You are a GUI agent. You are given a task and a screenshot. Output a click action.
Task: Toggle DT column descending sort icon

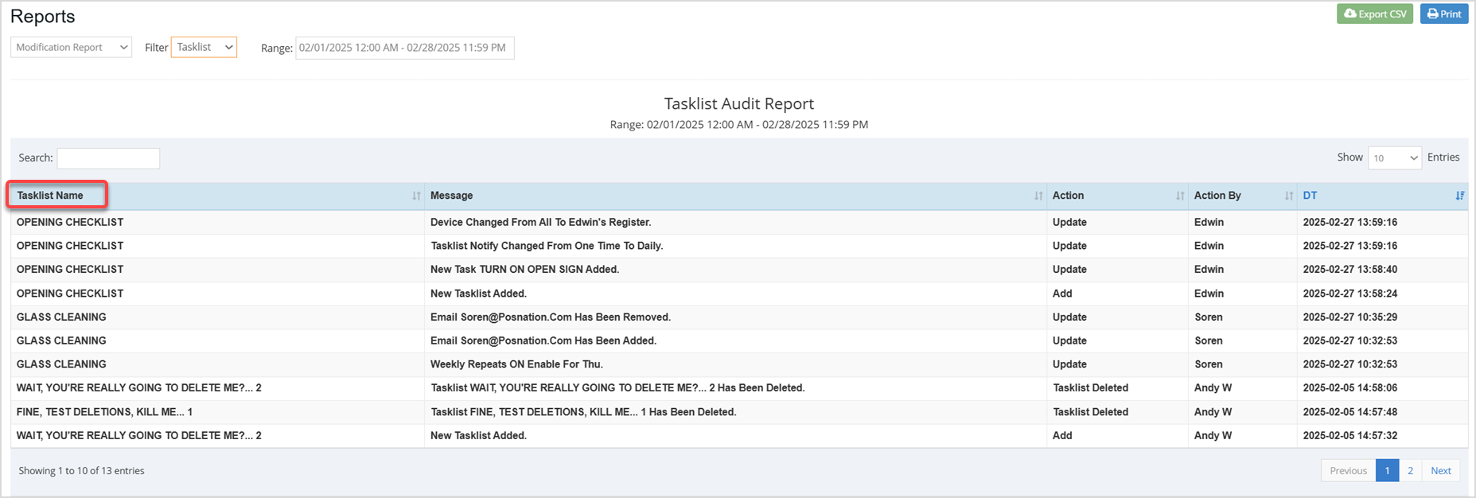coord(1460,196)
